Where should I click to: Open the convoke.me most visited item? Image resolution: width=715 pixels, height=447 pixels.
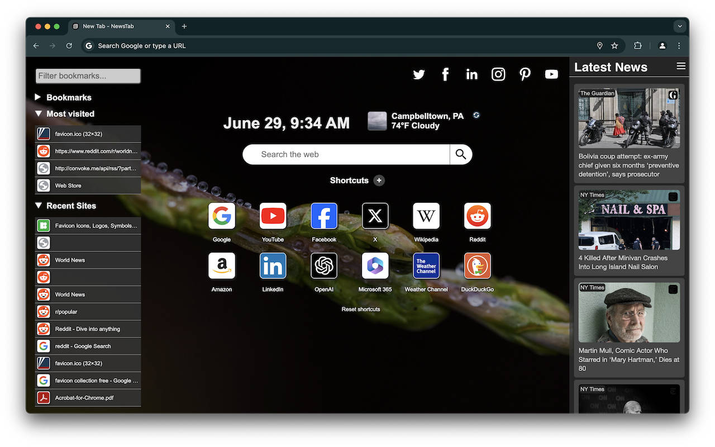[88, 168]
